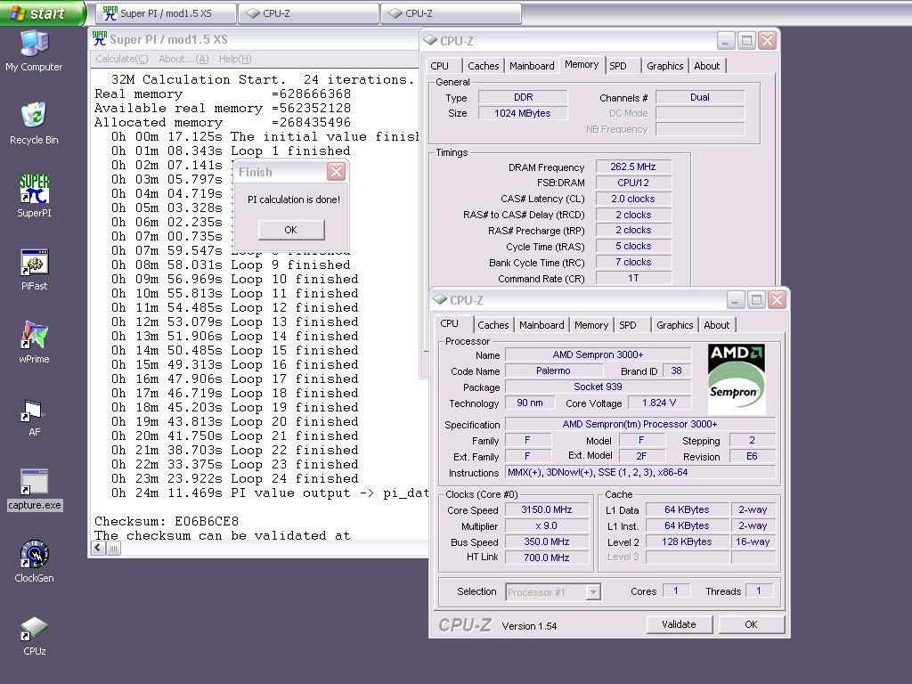
Task: Click the Socket 939 package field
Action: coord(598,387)
